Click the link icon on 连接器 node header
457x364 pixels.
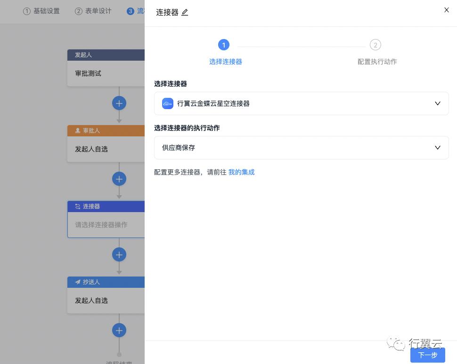pos(78,206)
